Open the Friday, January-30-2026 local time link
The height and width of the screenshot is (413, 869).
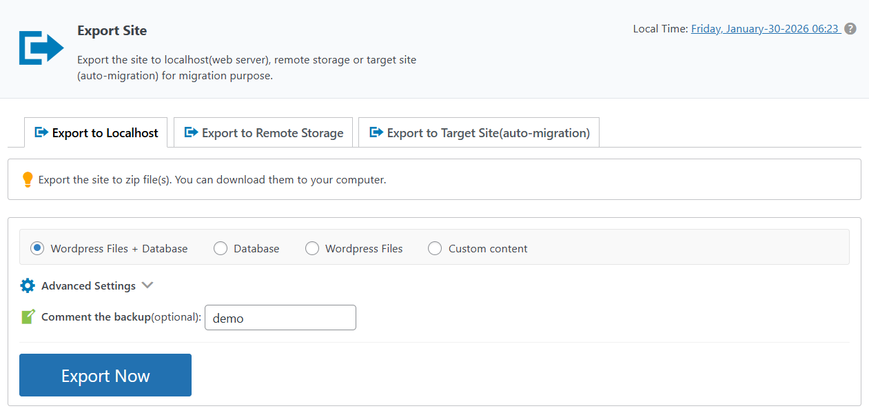click(765, 29)
